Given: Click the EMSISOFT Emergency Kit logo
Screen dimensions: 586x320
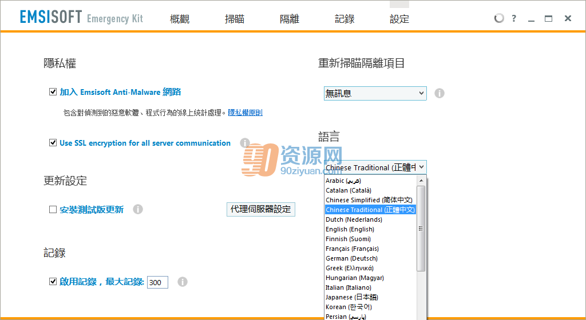Looking at the screenshot, I should (81, 18).
